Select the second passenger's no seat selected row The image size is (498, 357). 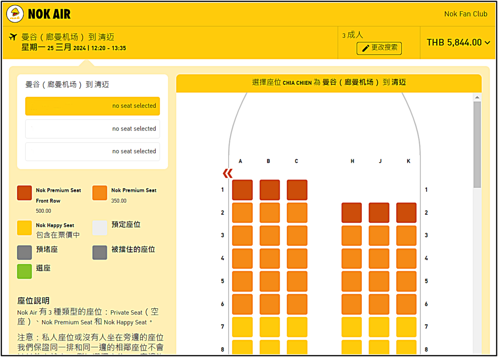coord(92,129)
